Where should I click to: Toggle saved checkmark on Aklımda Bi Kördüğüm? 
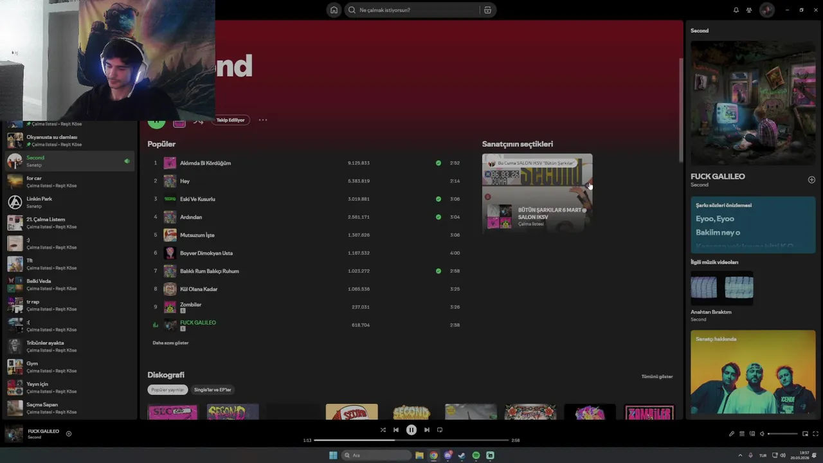point(439,163)
